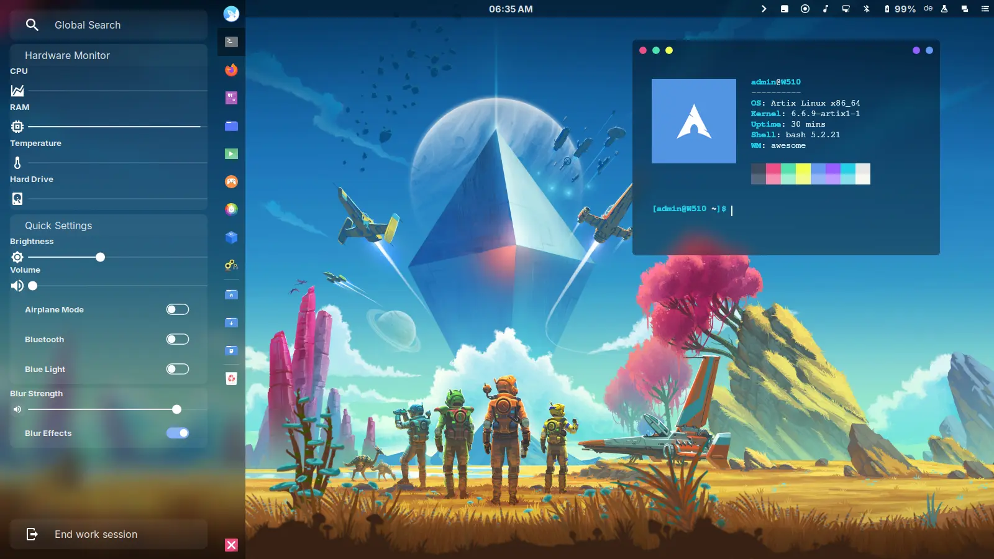Open the purple quote-mark app in the dock
Viewport: 994px width, 559px height.
point(231,98)
